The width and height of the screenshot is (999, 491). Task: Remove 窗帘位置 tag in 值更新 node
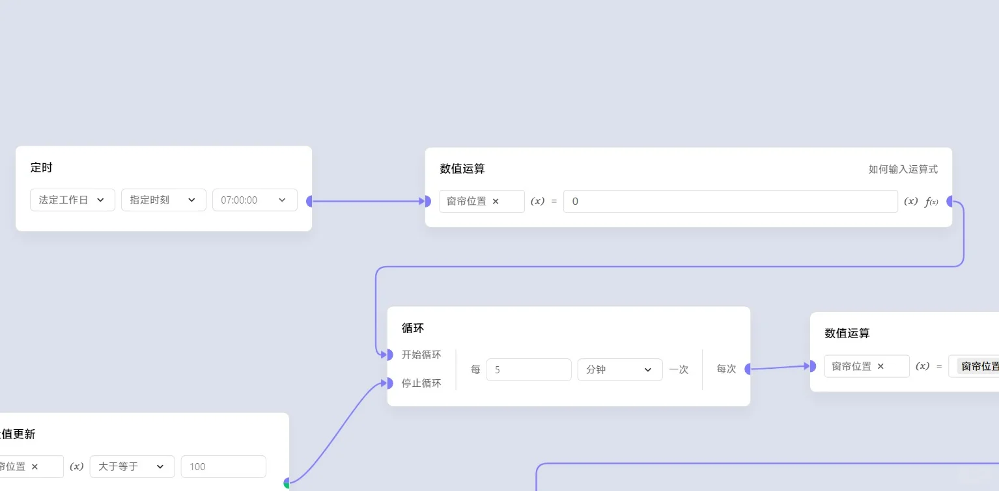(x=35, y=466)
